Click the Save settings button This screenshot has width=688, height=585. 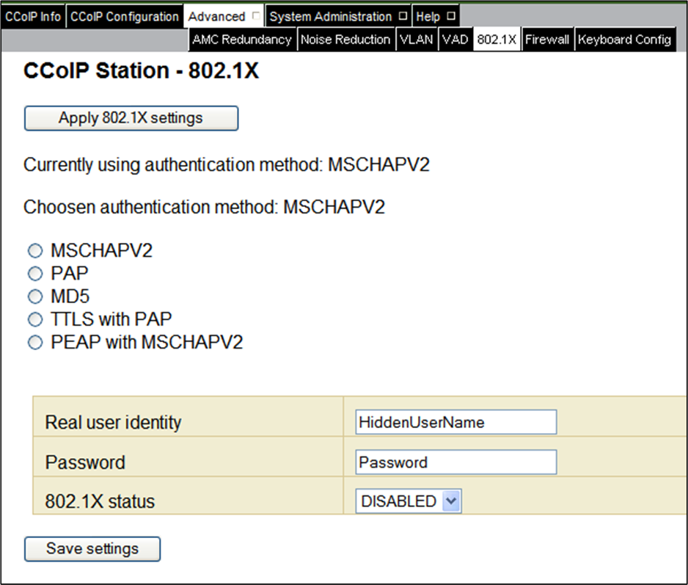pos(92,549)
